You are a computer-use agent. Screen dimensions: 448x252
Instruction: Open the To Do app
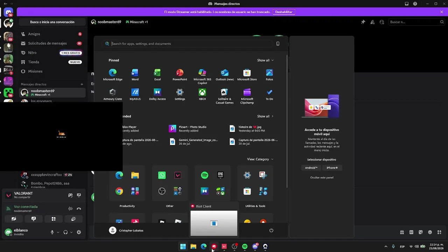(x=269, y=94)
